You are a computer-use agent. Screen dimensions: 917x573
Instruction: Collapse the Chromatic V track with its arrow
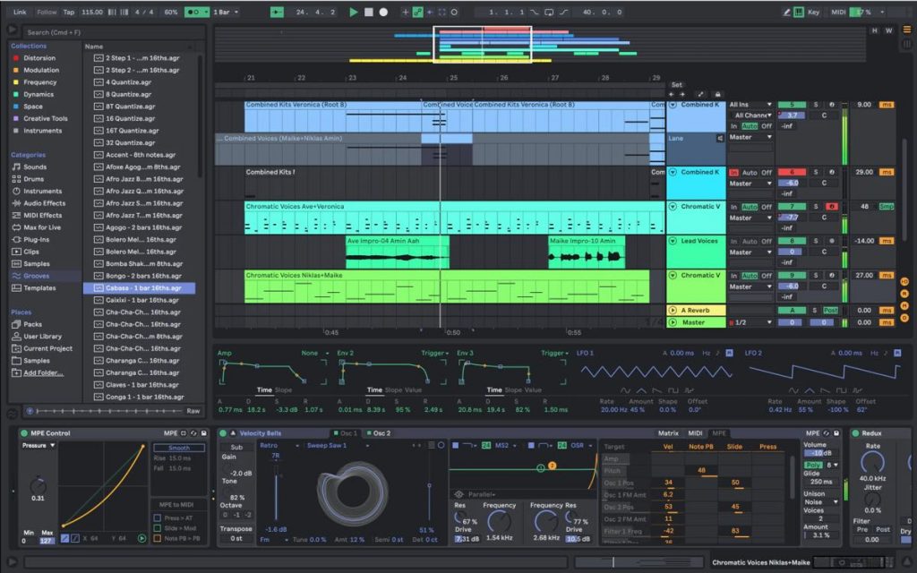point(673,206)
